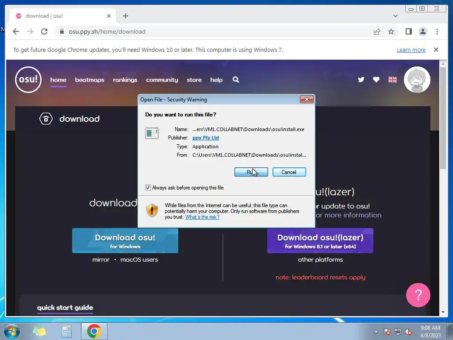
Task: Click the 'quick start guide' heading
Action: pyautogui.click(x=65, y=308)
